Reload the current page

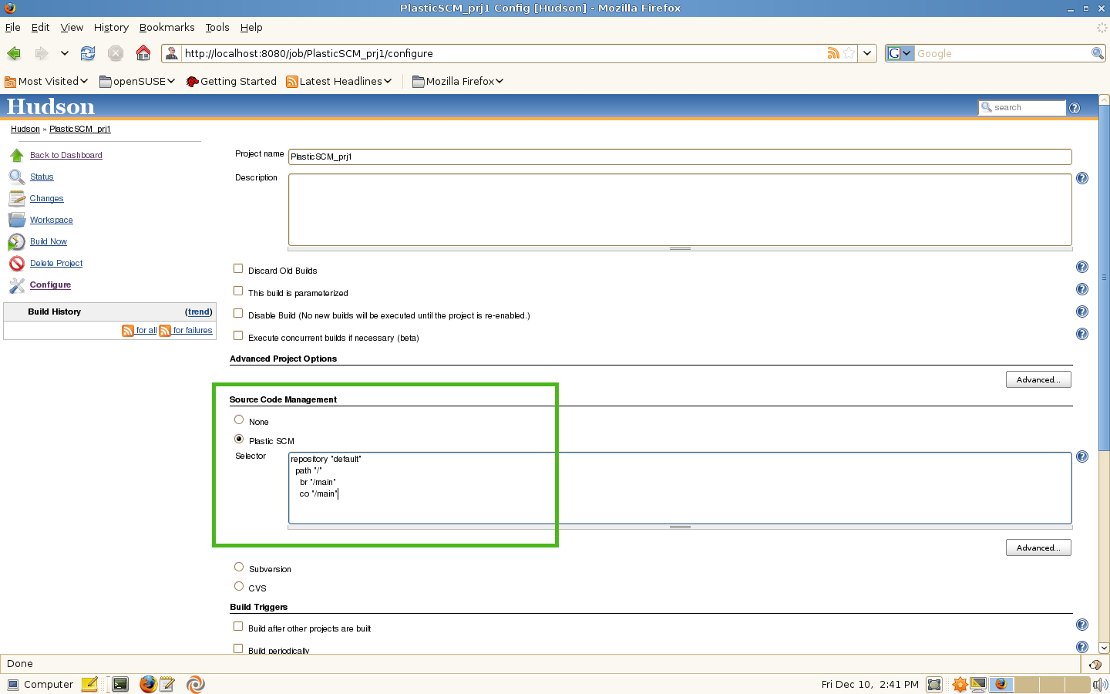[x=88, y=53]
